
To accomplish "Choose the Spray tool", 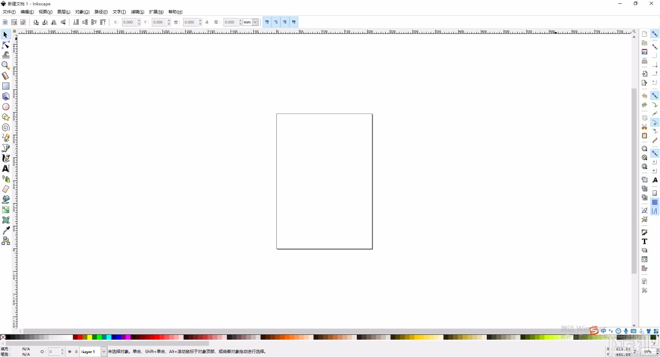I will (6, 179).
